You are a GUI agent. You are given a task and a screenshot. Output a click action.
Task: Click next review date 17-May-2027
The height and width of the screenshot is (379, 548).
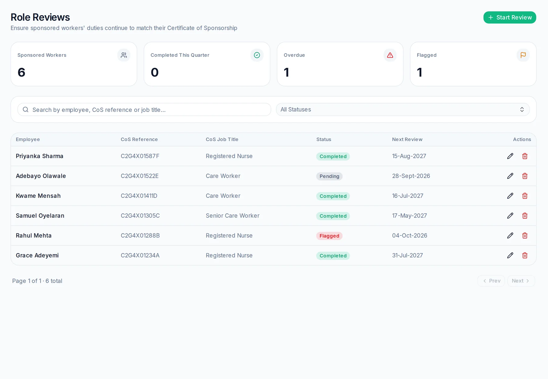click(409, 216)
